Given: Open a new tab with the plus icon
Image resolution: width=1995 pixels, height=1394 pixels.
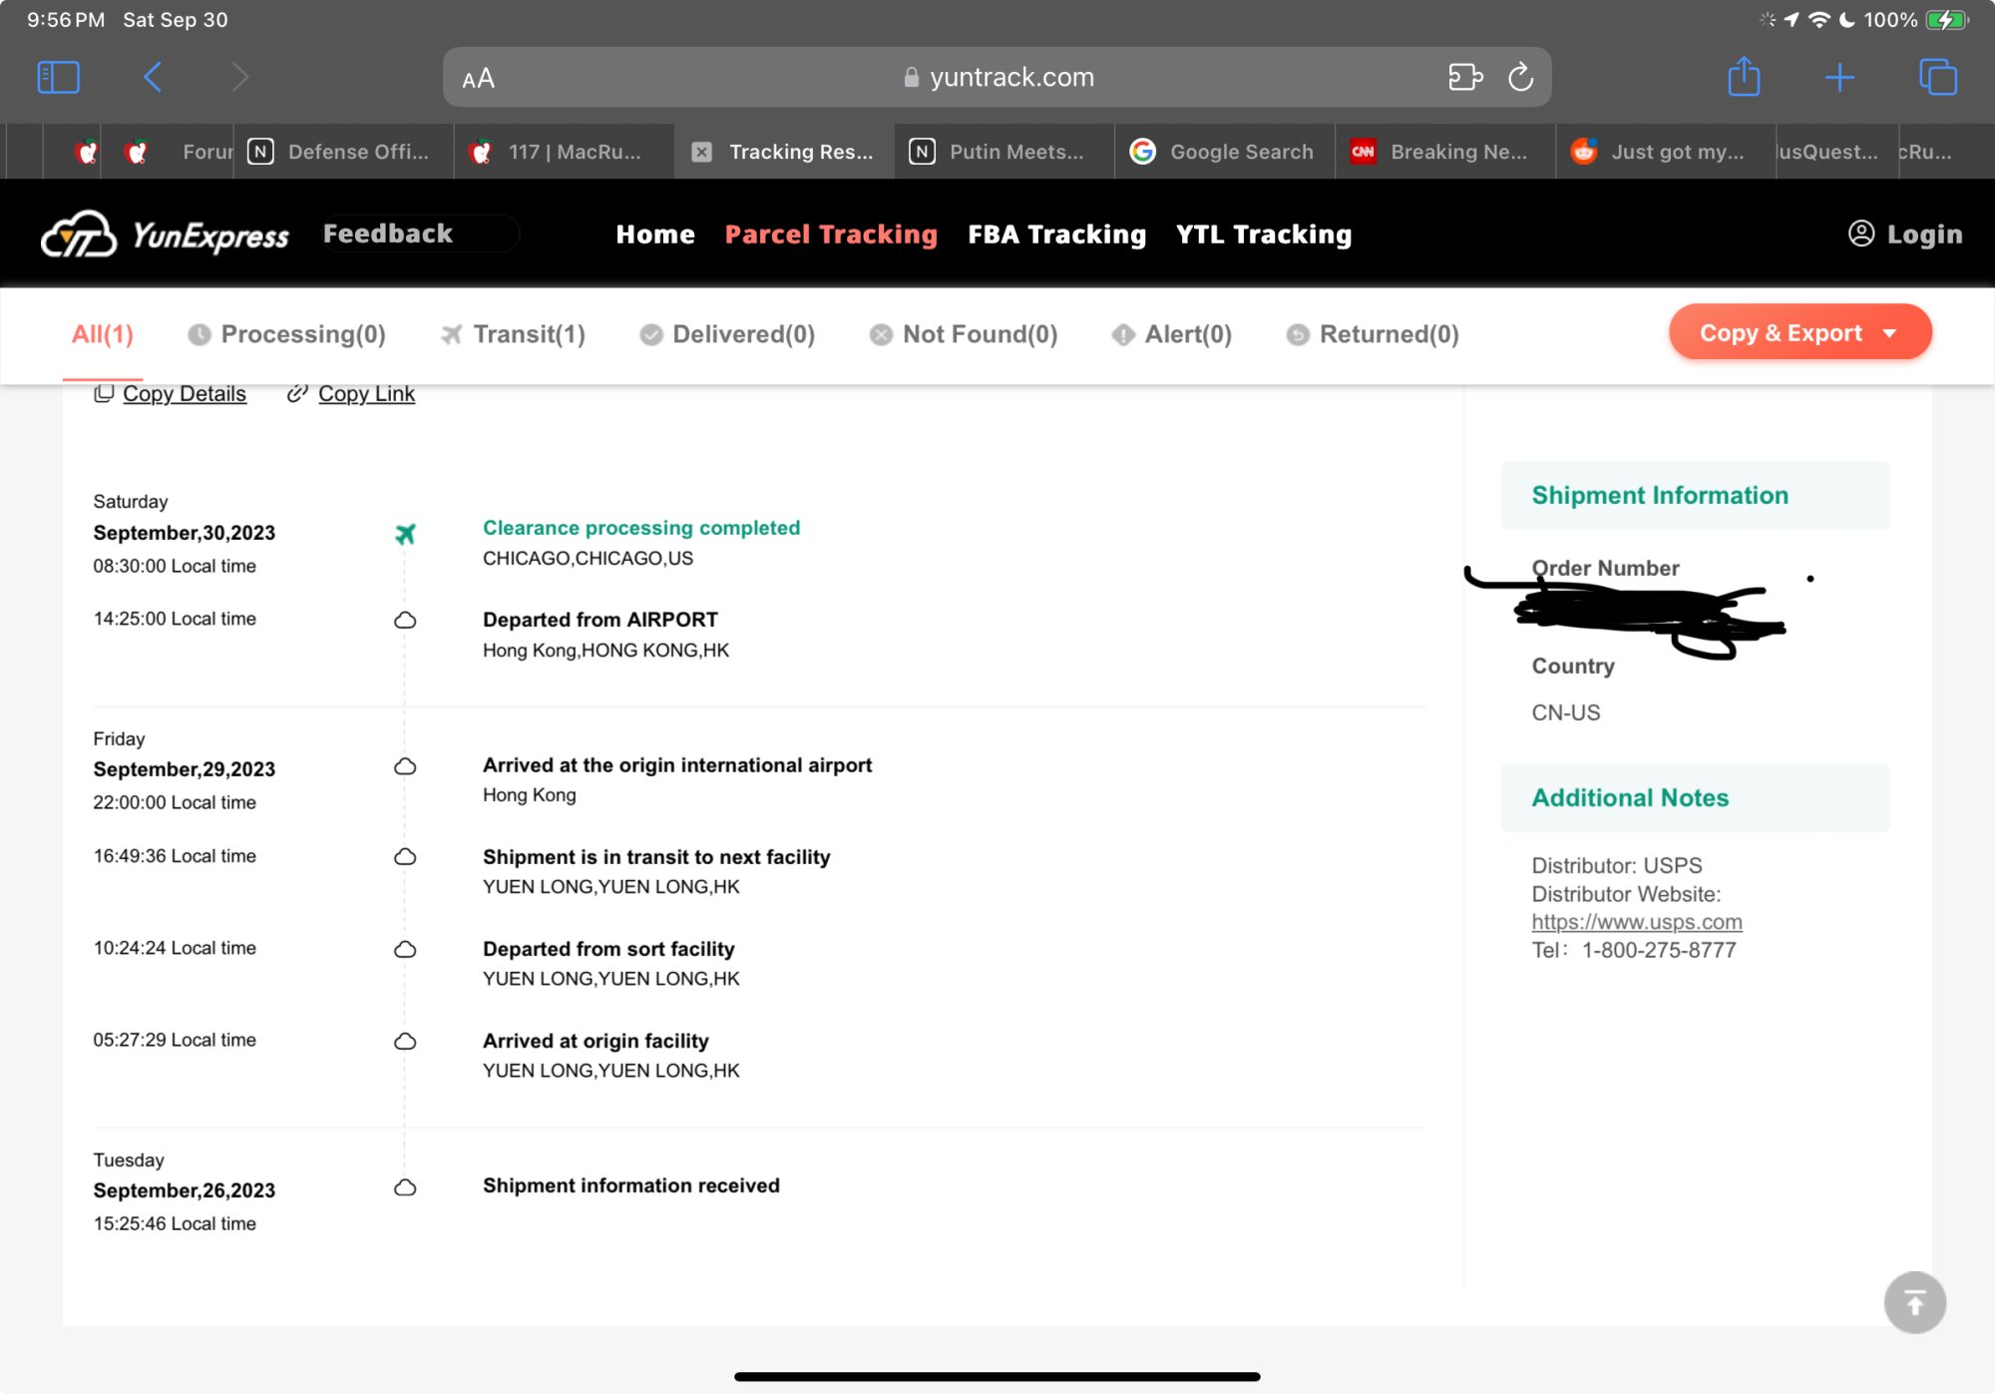Looking at the screenshot, I should tap(1839, 77).
